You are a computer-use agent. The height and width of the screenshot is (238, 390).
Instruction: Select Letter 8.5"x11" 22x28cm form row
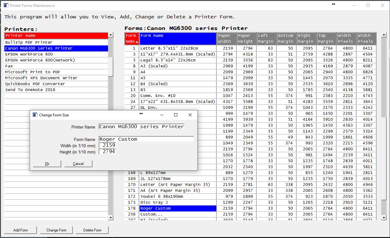[178, 48]
